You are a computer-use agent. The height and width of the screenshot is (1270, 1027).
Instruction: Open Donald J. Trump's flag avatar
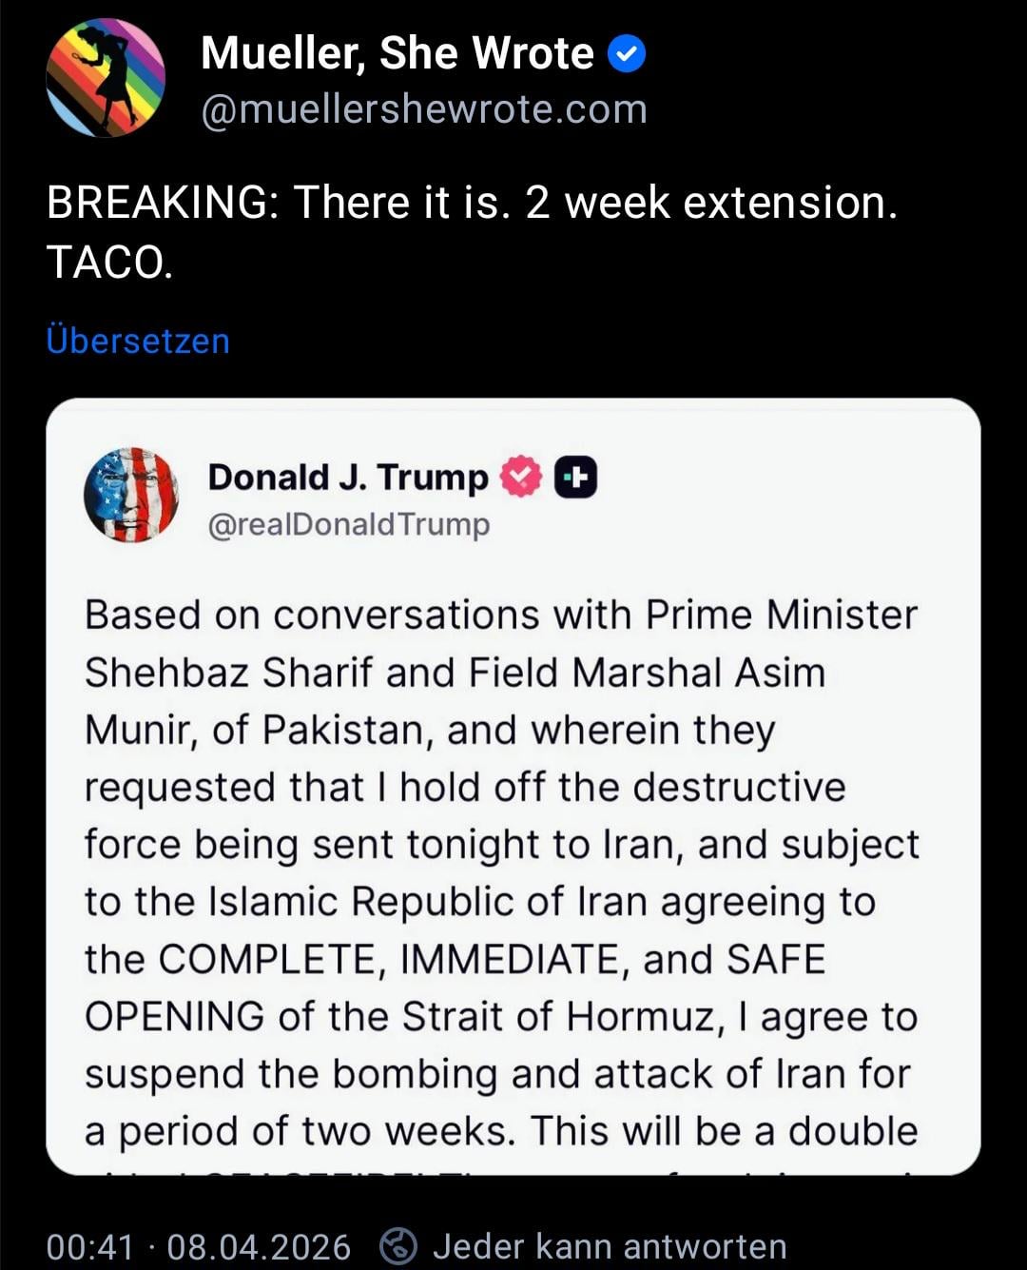(130, 495)
